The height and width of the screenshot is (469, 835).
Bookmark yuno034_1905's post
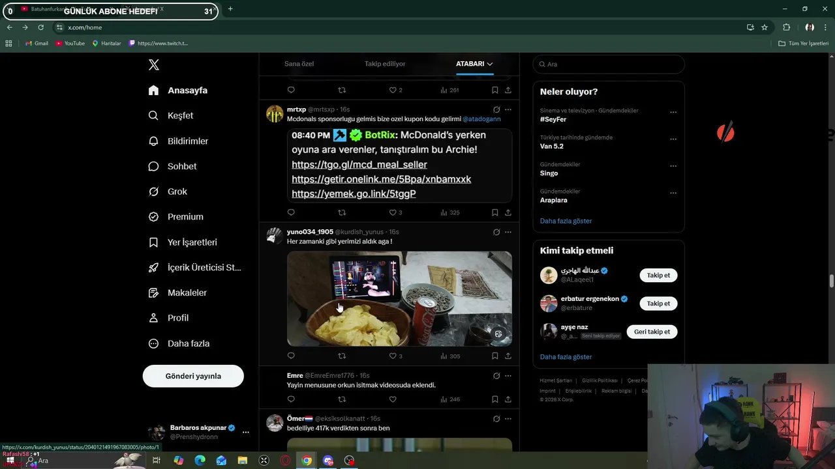pos(495,356)
